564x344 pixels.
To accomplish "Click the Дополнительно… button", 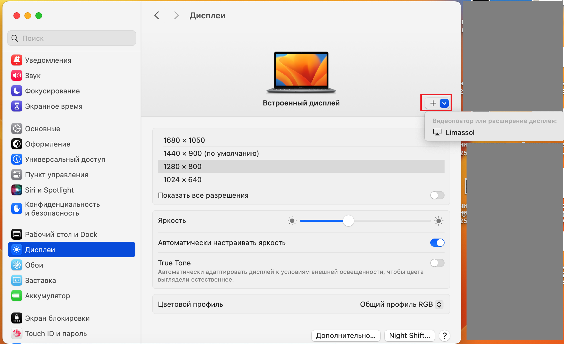I will pyautogui.click(x=346, y=336).
